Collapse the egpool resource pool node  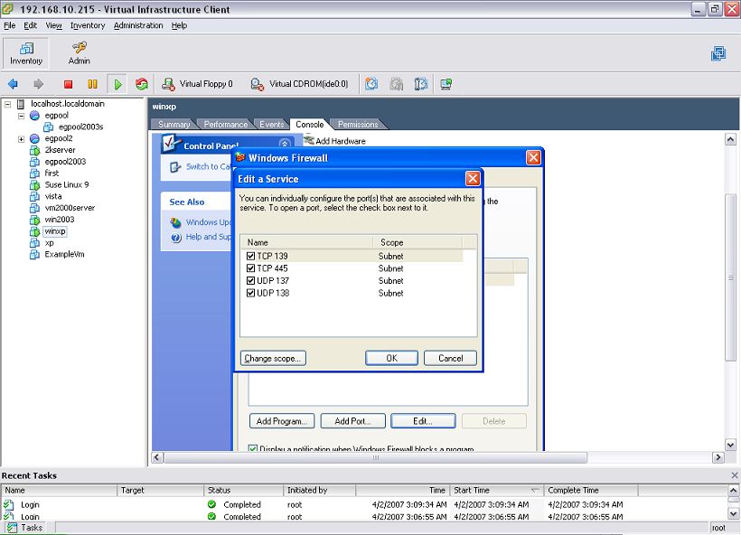pyautogui.click(x=22, y=116)
